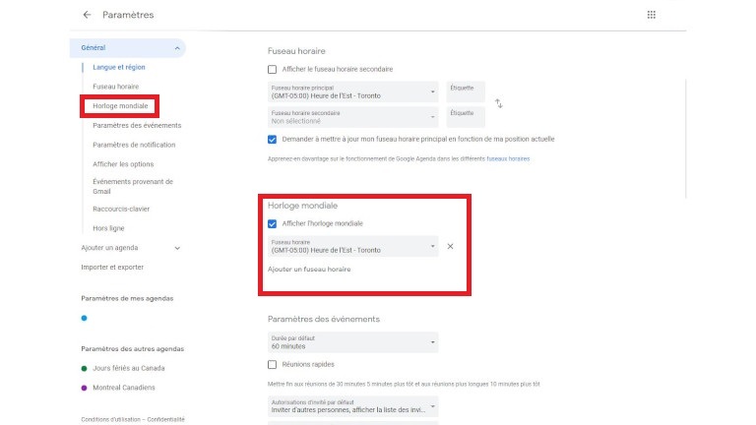Image resolution: width=756 pixels, height=425 pixels.
Task: Open the fuseaux horaires help link
Action: 508,159
